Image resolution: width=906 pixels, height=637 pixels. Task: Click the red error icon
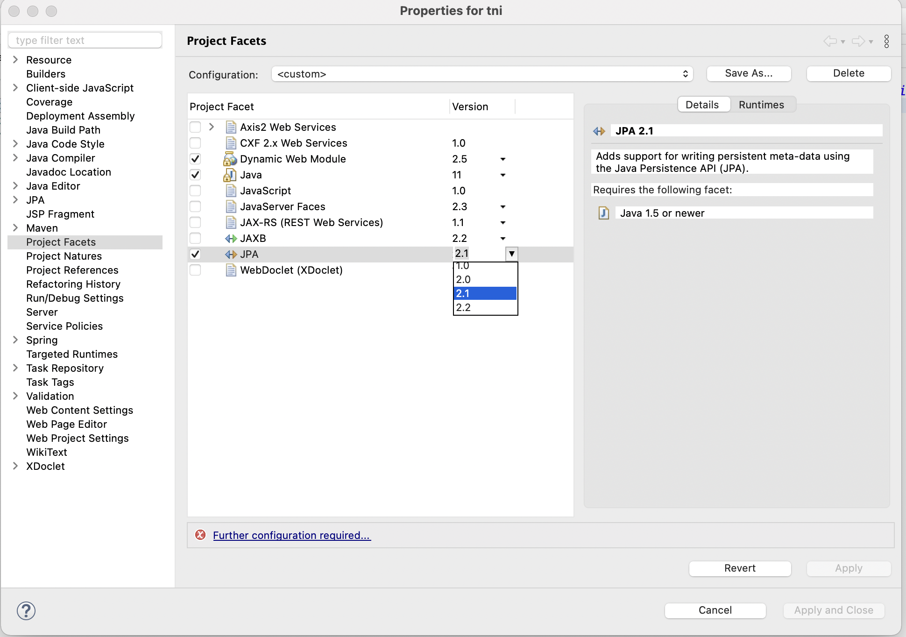pyautogui.click(x=200, y=535)
